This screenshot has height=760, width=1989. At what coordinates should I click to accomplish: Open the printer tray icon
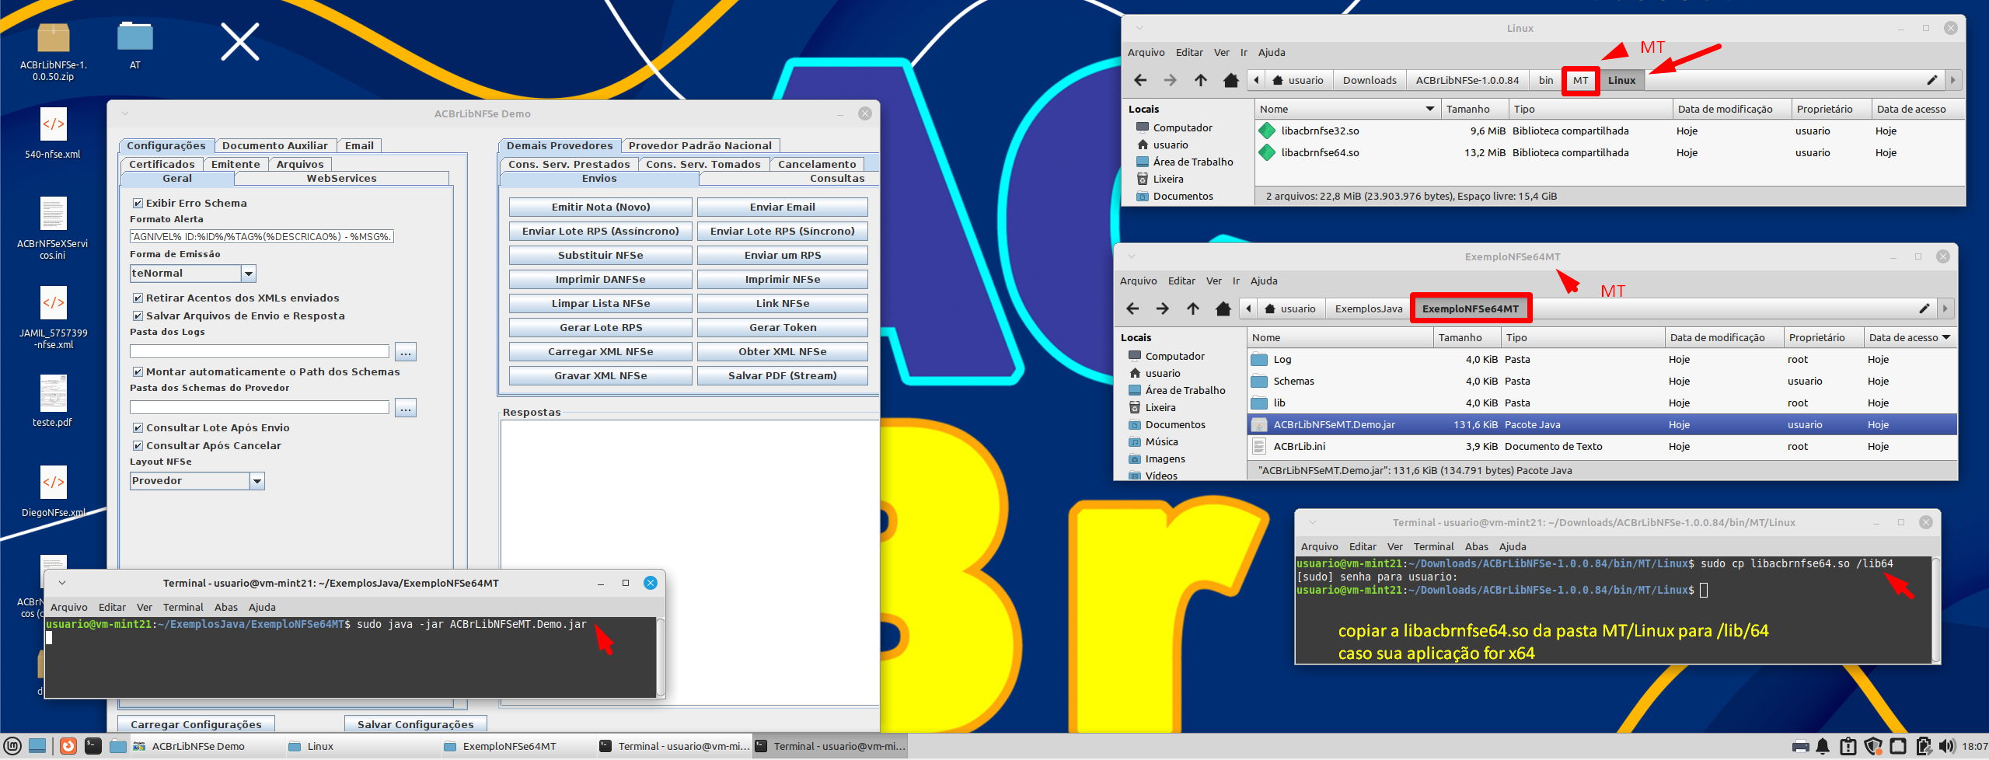[x=1800, y=747]
